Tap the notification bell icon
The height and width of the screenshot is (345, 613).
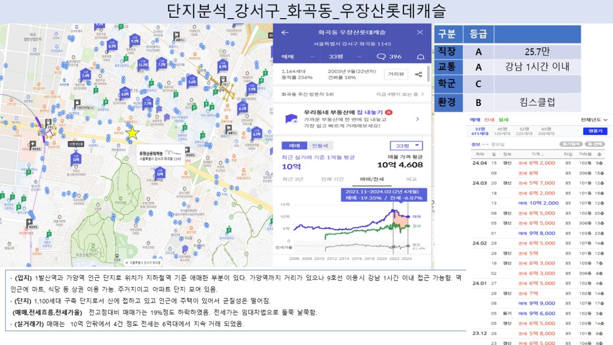(420, 56)
